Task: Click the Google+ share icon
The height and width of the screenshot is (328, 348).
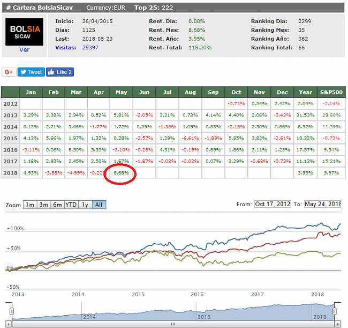Action: coord(9,72)
